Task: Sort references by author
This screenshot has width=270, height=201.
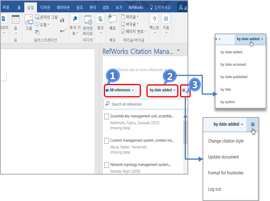Action: (x=228, y=102)
